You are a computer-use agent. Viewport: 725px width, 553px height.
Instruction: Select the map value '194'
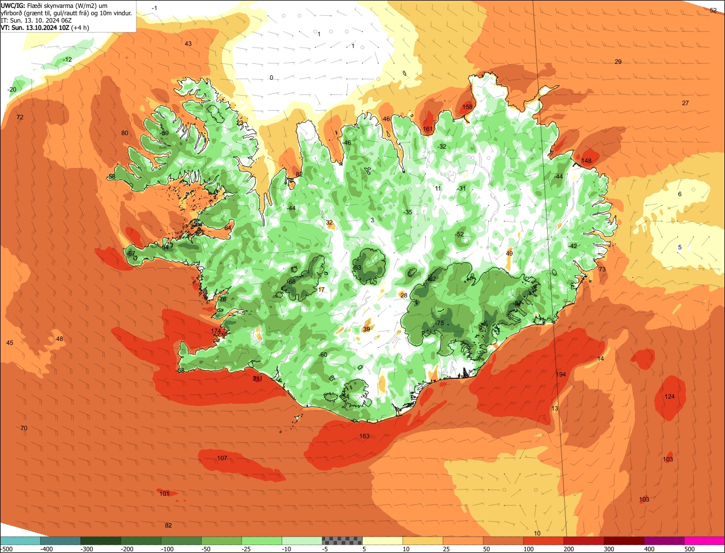[561, 374]
